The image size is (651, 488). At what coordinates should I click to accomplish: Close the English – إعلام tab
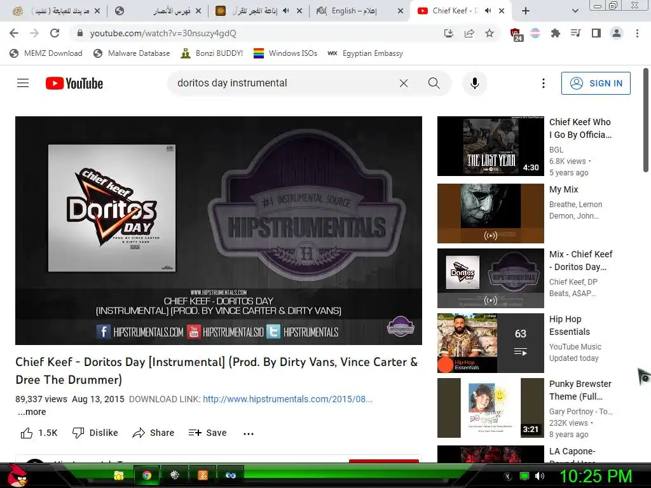(401, 11)
